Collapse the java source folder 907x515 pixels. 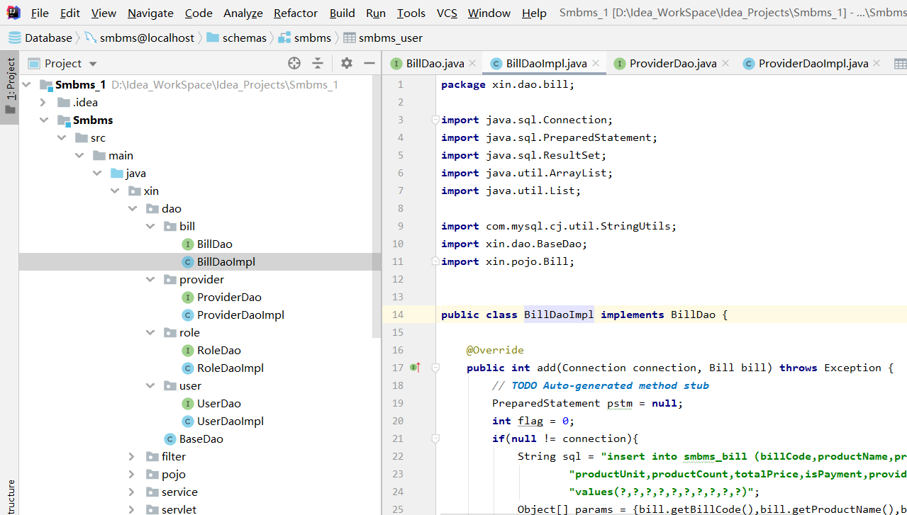[x=96, y=173]
